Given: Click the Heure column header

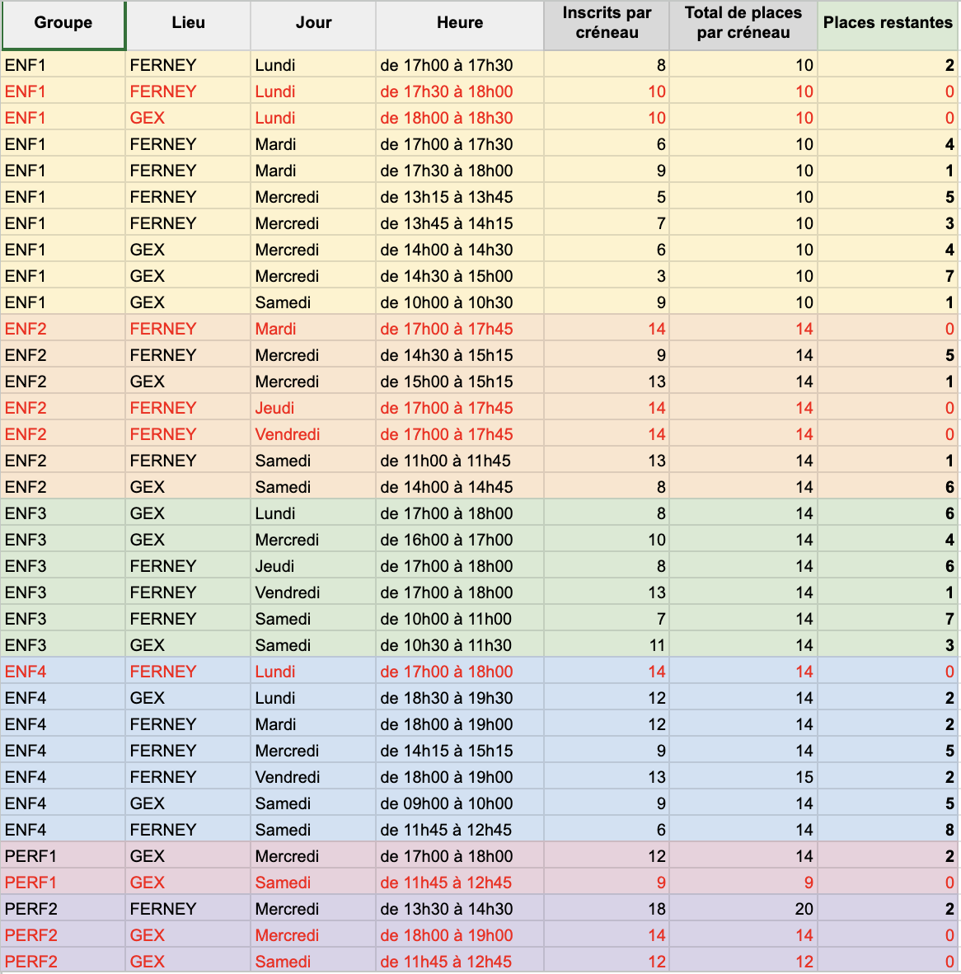Looking at the screenshot, I should pos(460,25).
